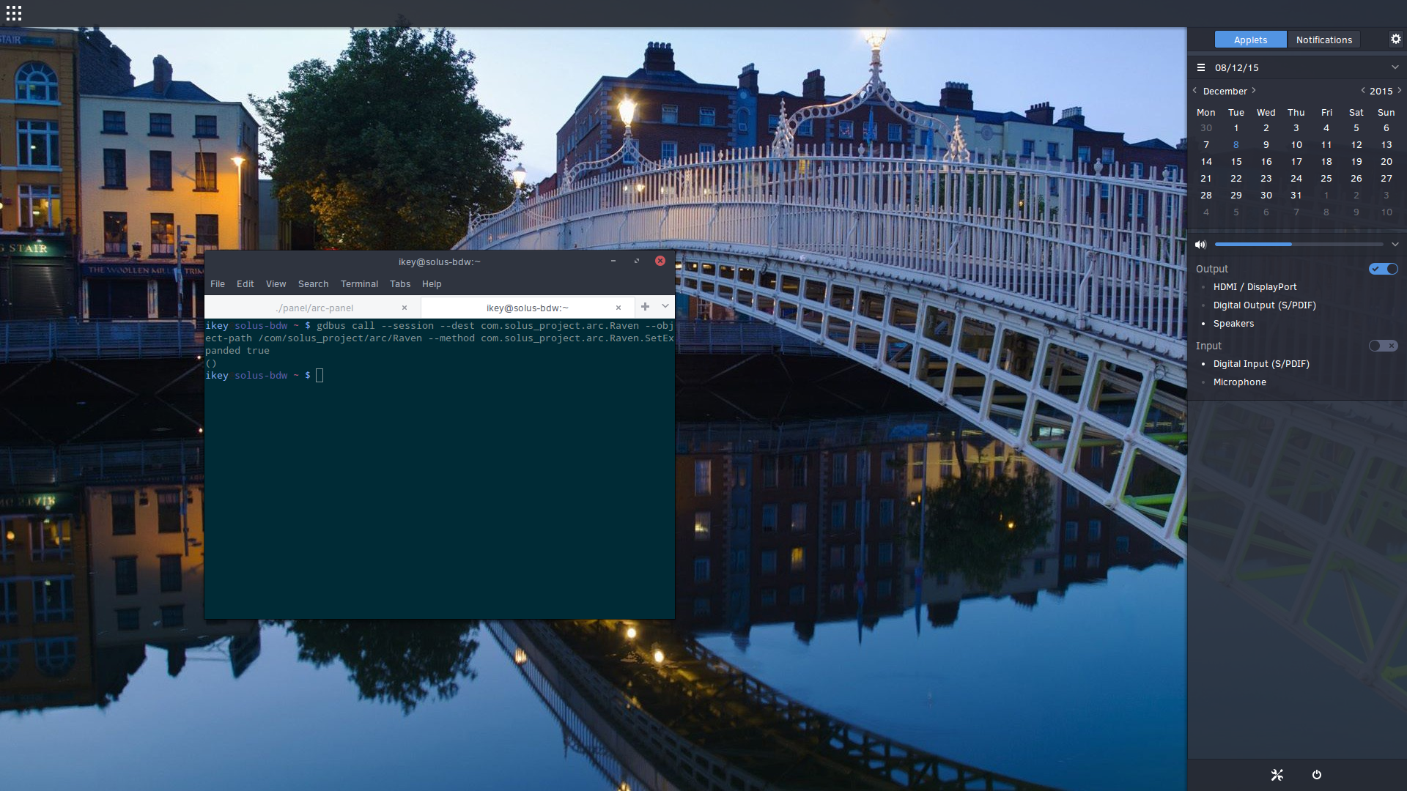Open terminal tab list dropdown

[665, 307]
